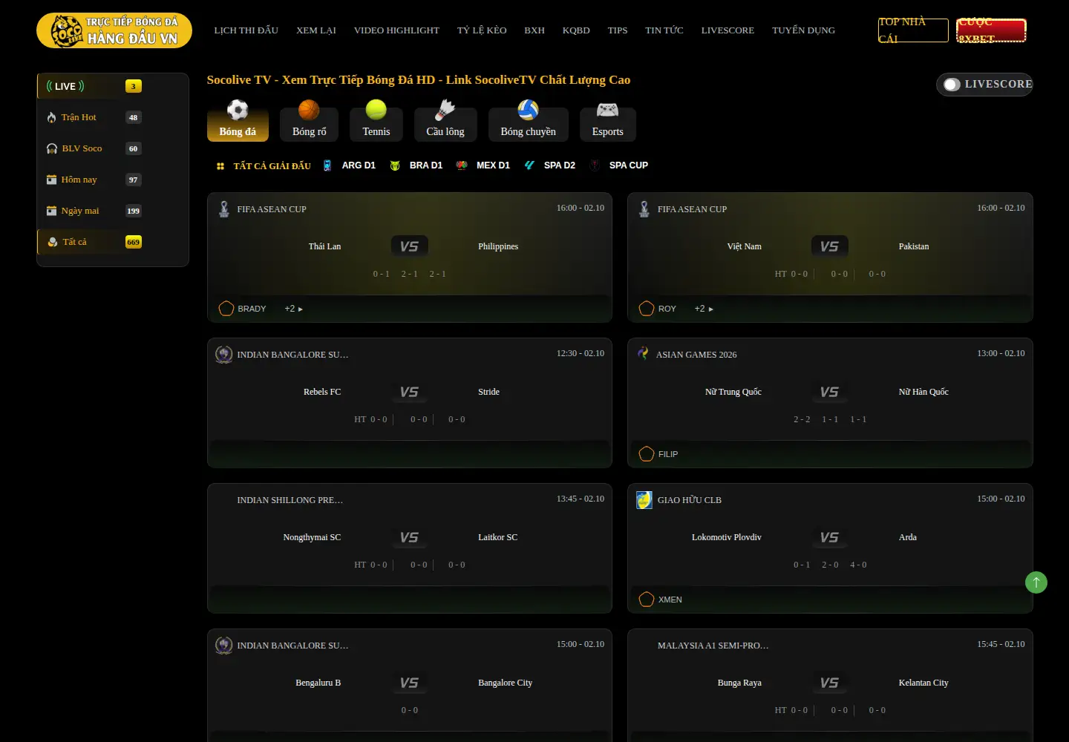Click the TOP NHÀ CÁI button

[913, 30]
